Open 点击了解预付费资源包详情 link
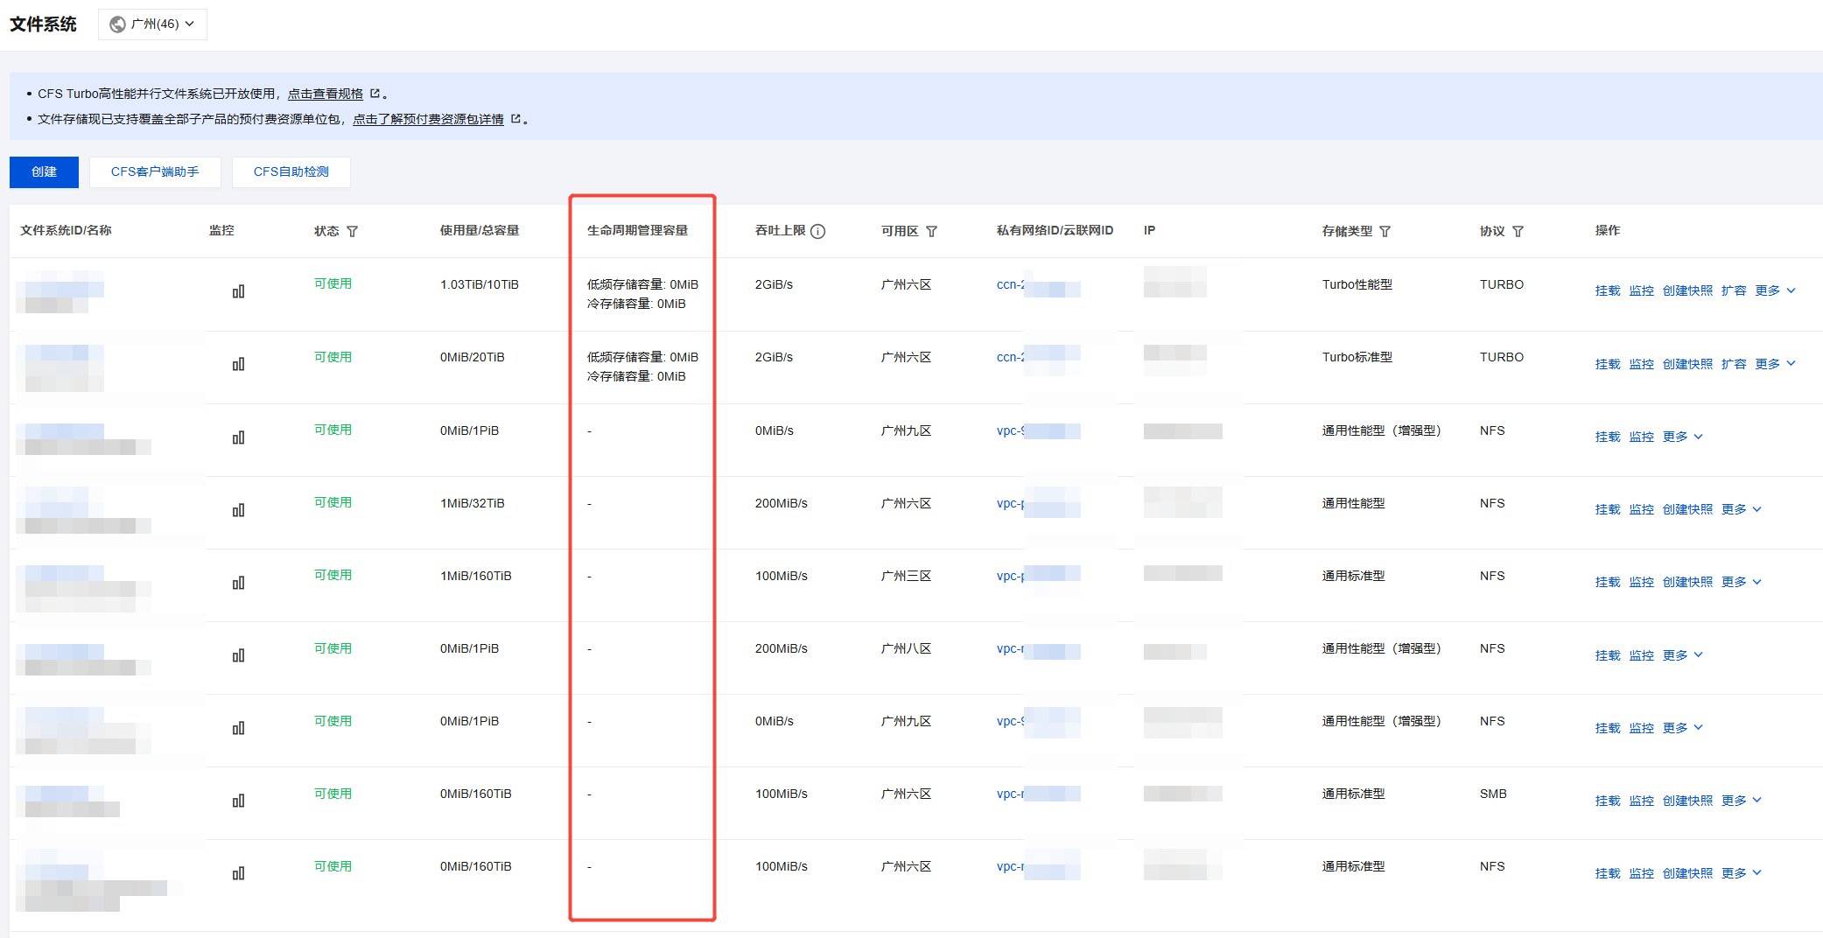 428,119
